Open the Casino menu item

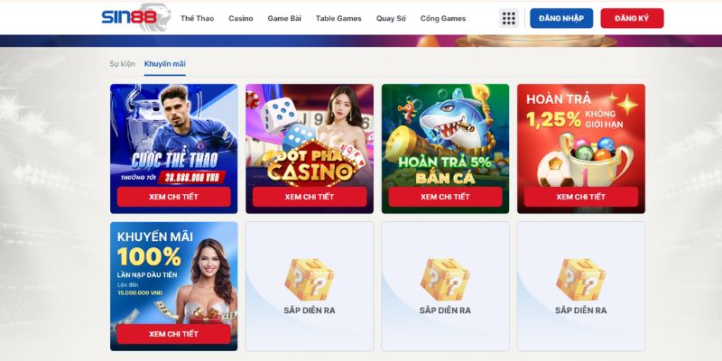(241, 18)
